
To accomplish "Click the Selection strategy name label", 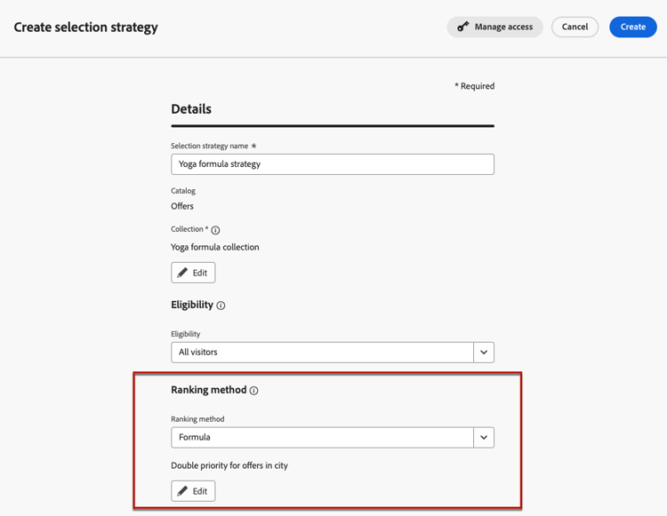I will 210,146.
